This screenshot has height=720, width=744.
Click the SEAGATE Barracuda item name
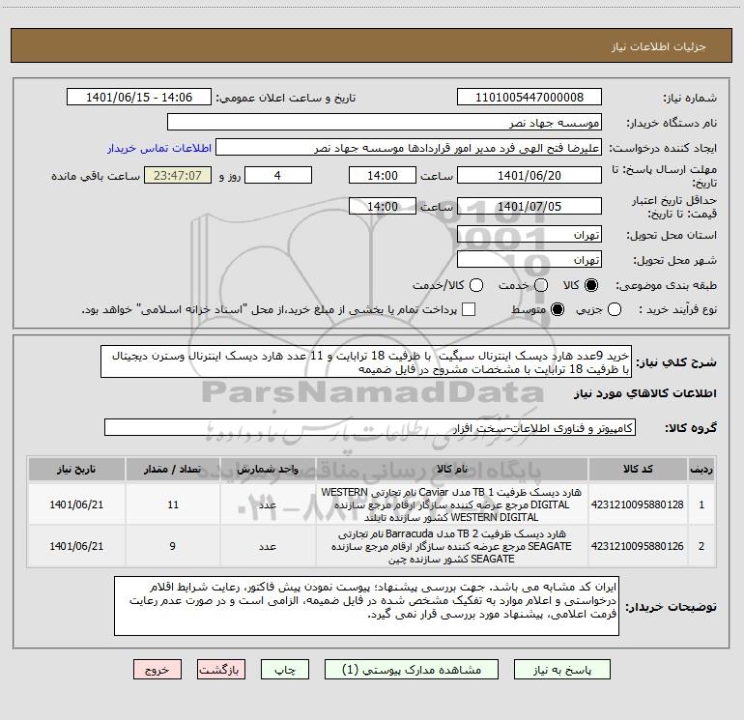pos(452,546)
